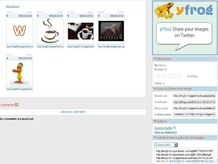
Task: Open the FACEPALM image thumbnail
Action: click(x=111, y=31)
